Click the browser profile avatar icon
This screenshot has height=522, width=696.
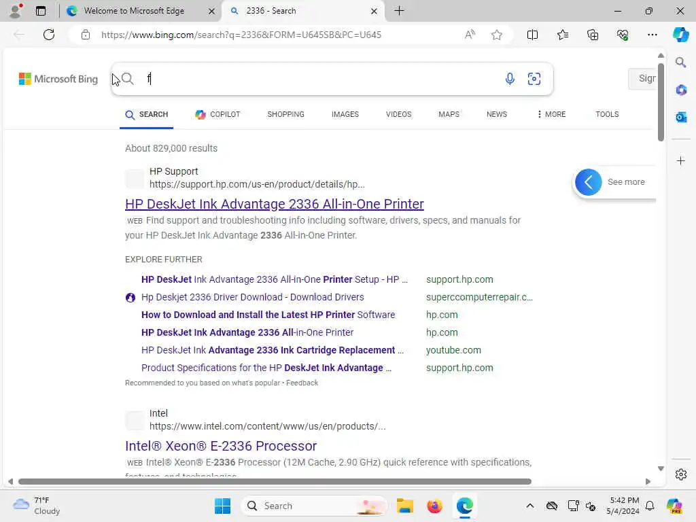coord(16,11)
